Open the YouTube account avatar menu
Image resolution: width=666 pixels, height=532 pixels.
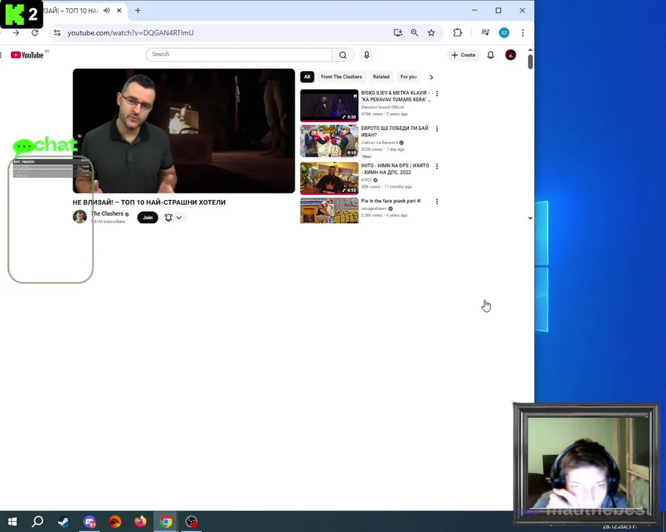[511, 55]
